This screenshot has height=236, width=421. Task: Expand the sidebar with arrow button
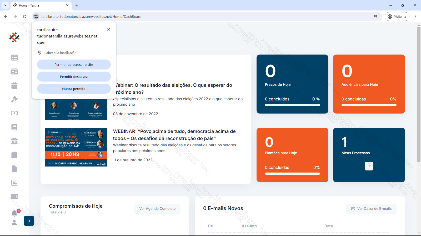29,221
